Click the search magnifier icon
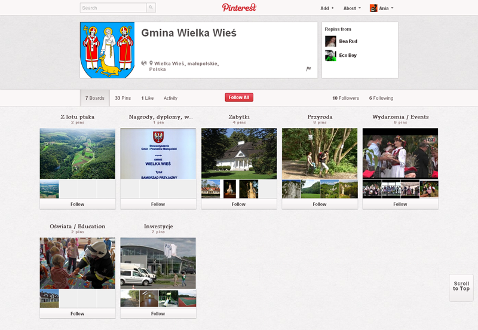This screenshot has width=478, height=330. click(151, 8)
